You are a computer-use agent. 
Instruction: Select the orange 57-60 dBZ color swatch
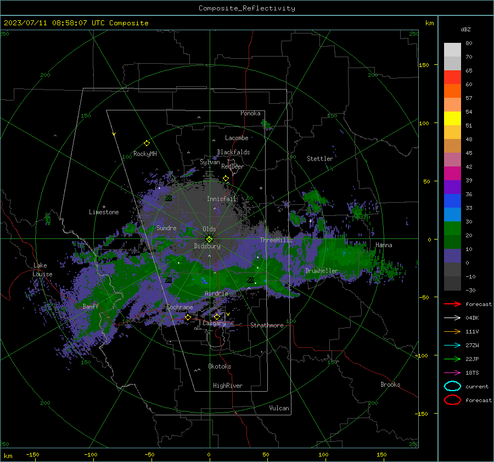452,91
